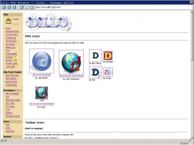The image size is (194, 145).
Task: Click the horizontal scrollbar left arrow
Action: click(x=2, y=140)
